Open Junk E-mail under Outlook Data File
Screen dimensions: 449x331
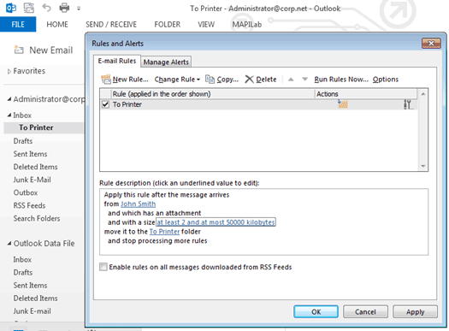[32, 311]
